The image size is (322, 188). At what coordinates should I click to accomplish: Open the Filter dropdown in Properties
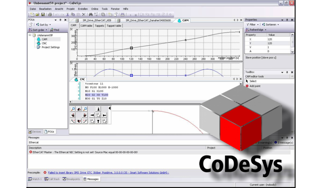click(x=252, y=25)
